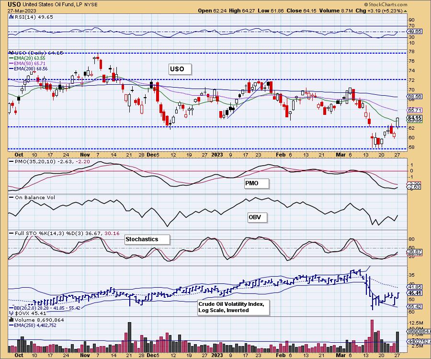Click the Stochastics annotation box
Viewport: 431px width, 359px height.
[x=147, y=239]
